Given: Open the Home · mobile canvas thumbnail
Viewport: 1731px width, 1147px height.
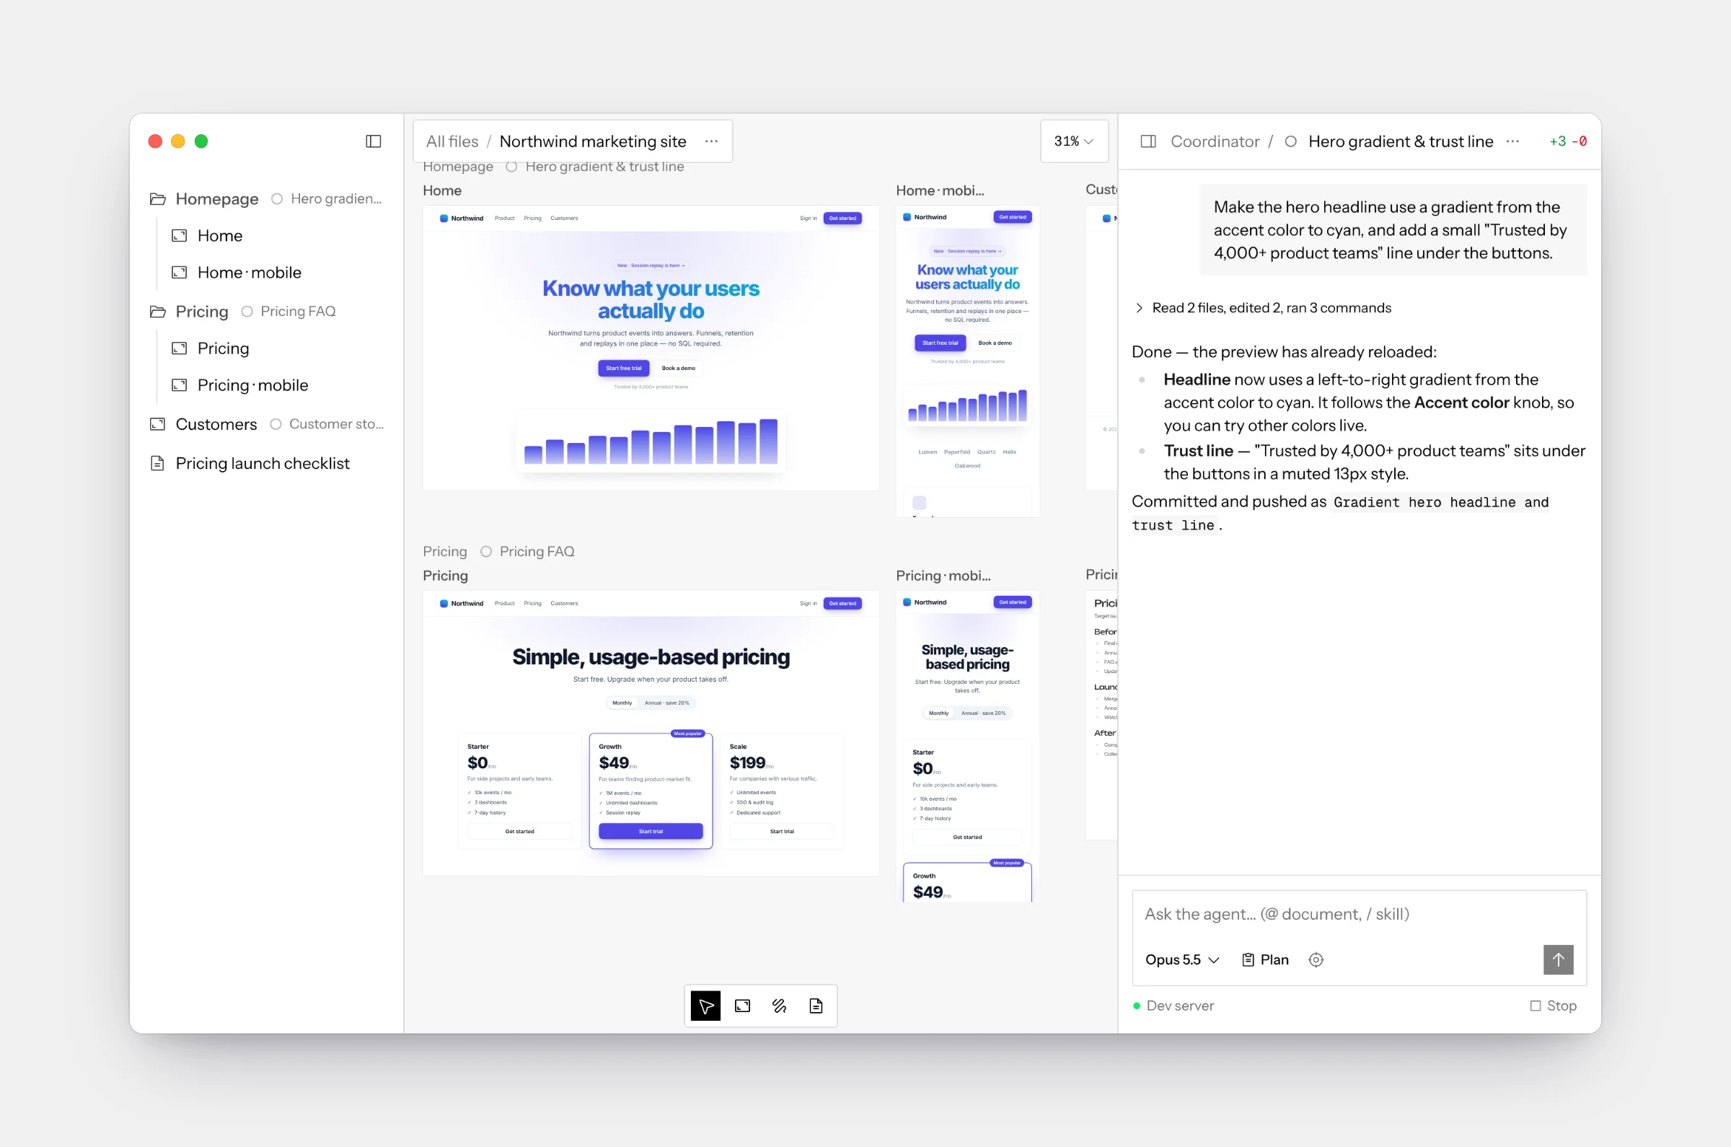Looking at the screenshot, I should pyautogui.click(x=967, y=361).
